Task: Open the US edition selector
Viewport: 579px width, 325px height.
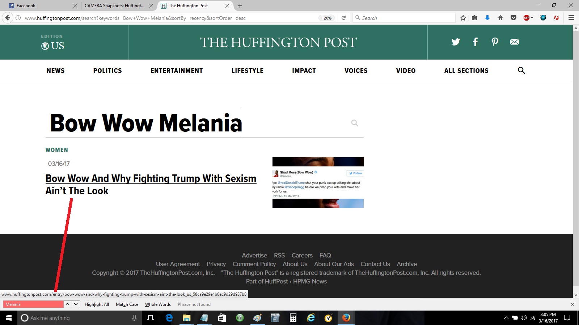Action: pyautogui.click(x=53, y=46)
